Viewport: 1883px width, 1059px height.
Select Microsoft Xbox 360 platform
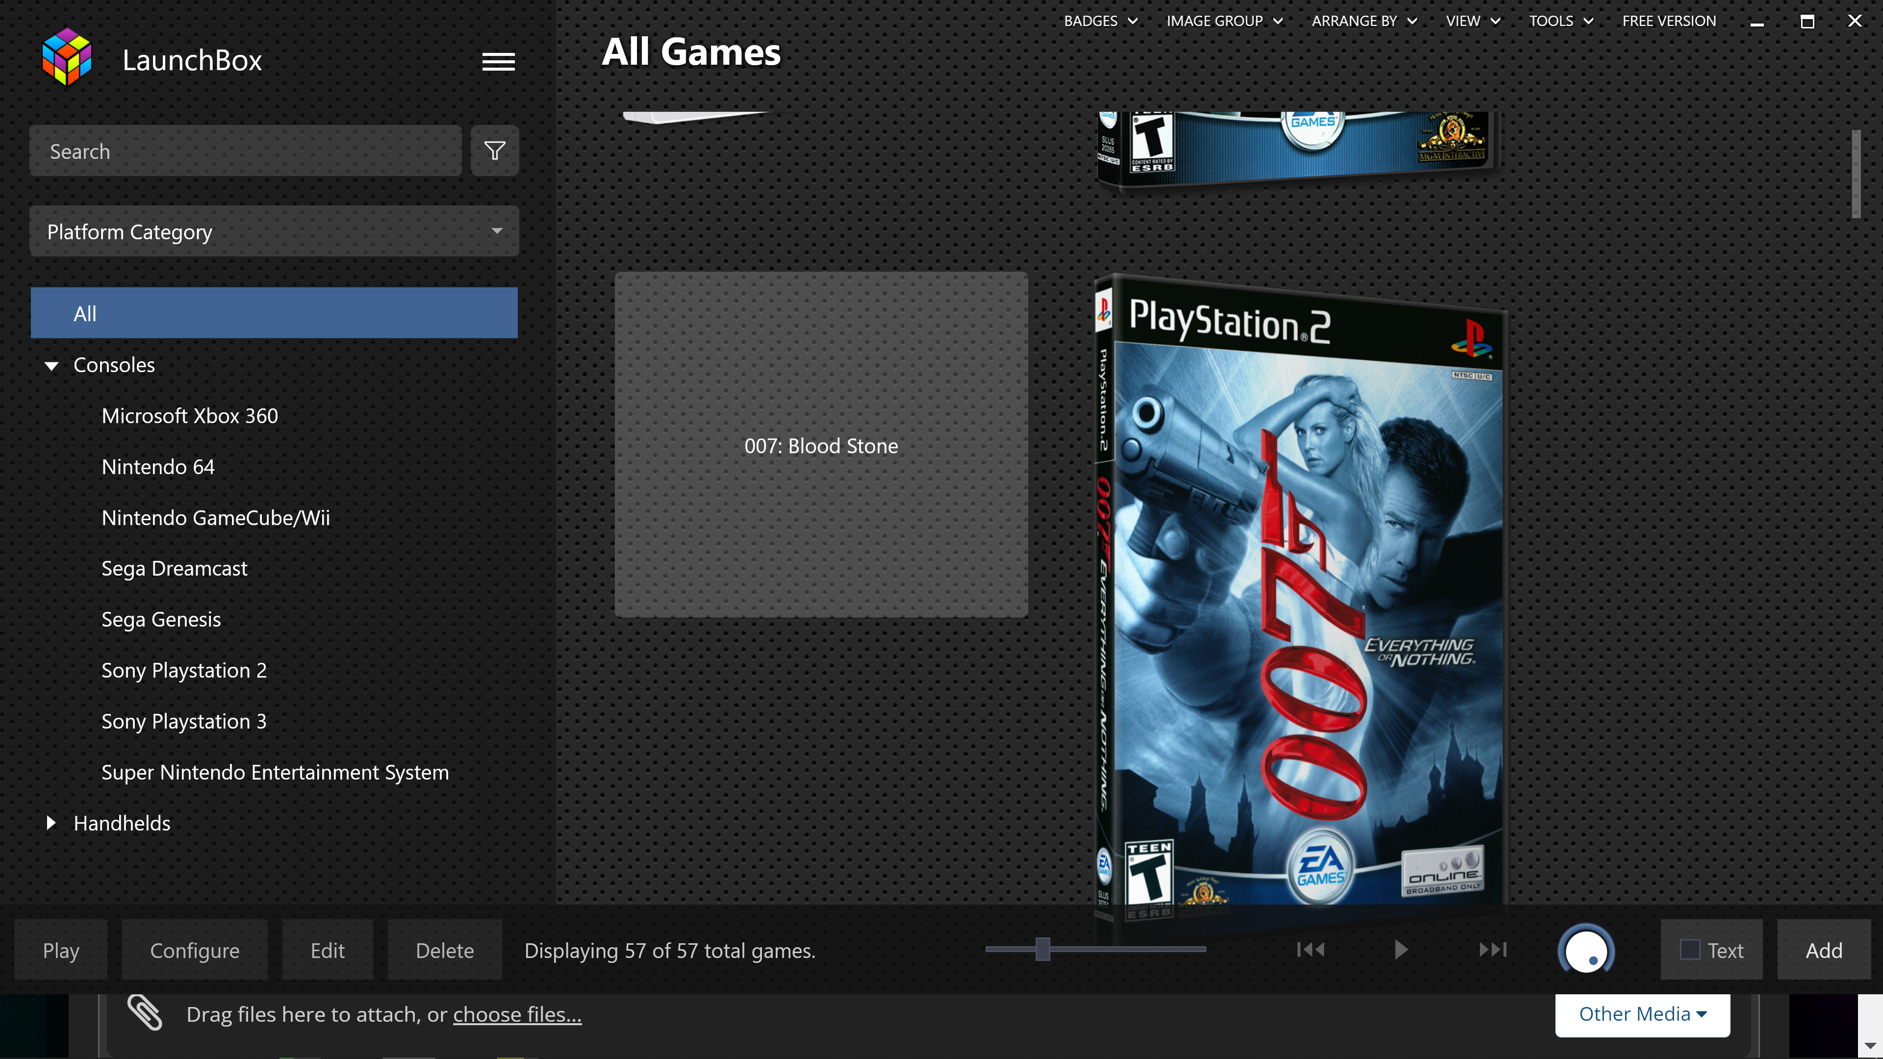pyautogui.click(x=189, y=415)
